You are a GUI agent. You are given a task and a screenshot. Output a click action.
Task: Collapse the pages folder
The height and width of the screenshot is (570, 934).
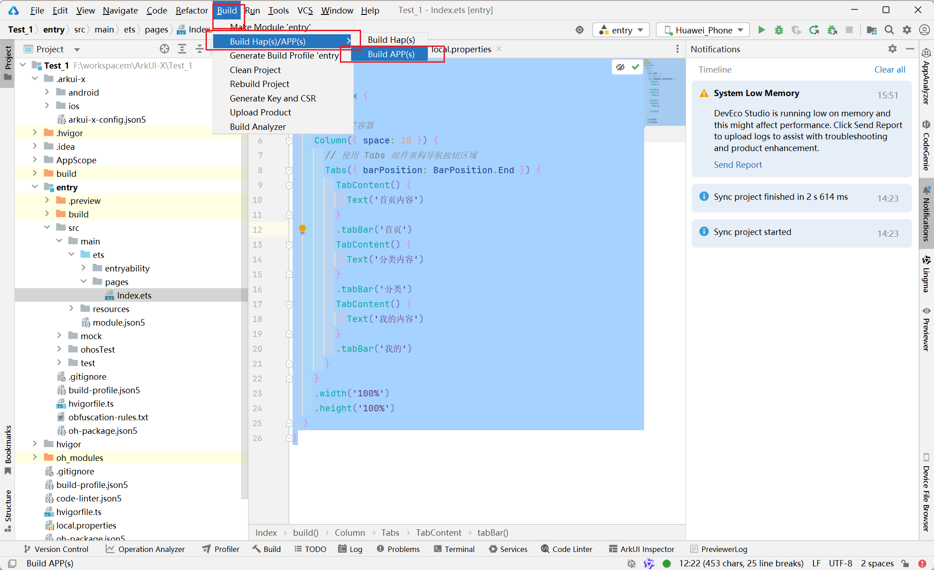(84, 281)
